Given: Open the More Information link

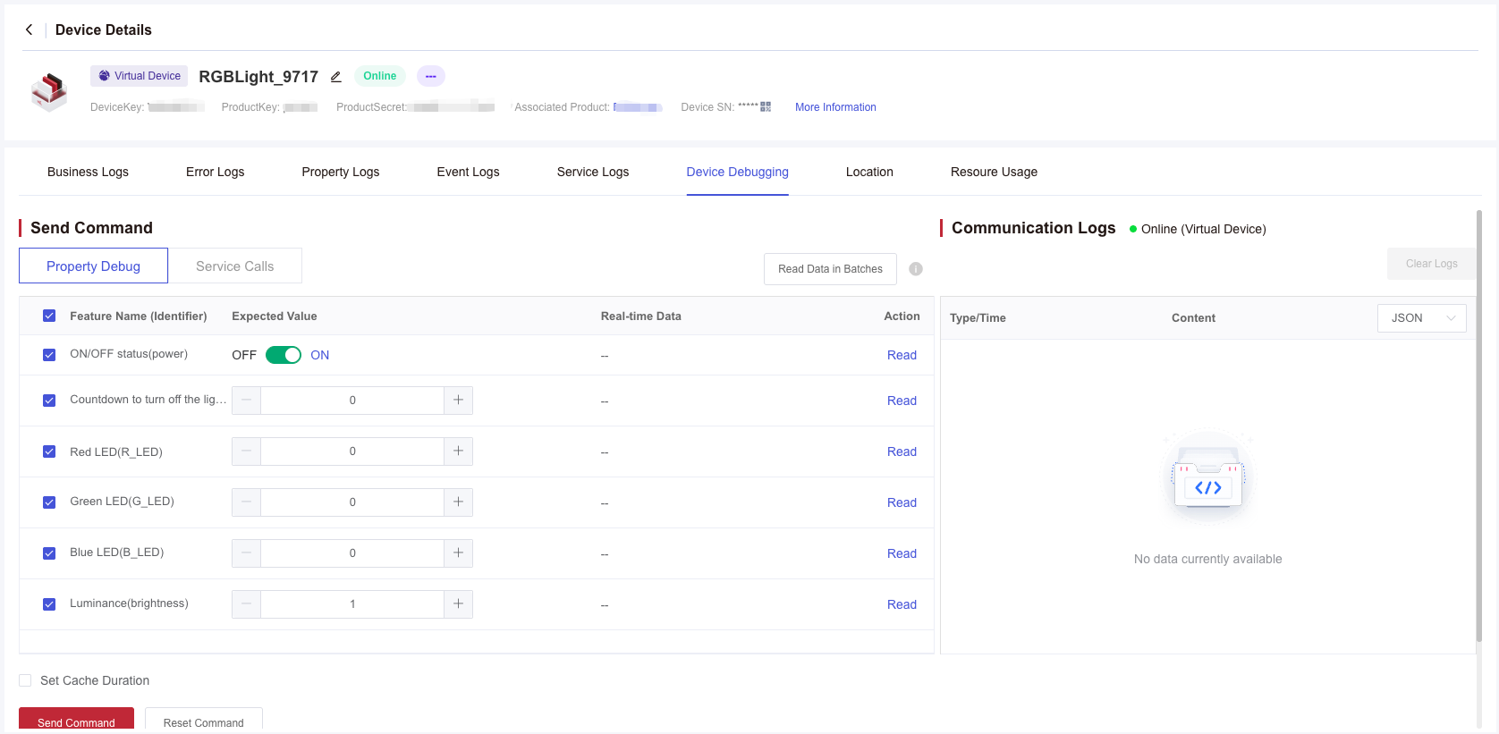Looking at the screenshot, I should 835,107.
